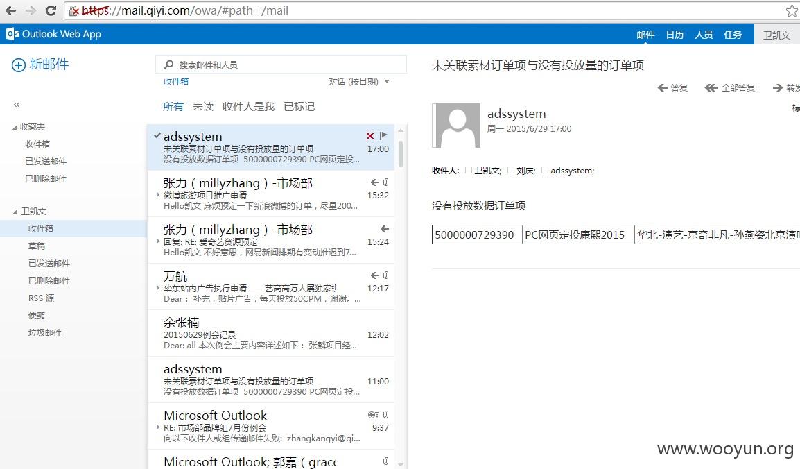Toggle checkbox for recipient adssystem
The width and height of the screenshot is (800, 469).
(545, 171)
